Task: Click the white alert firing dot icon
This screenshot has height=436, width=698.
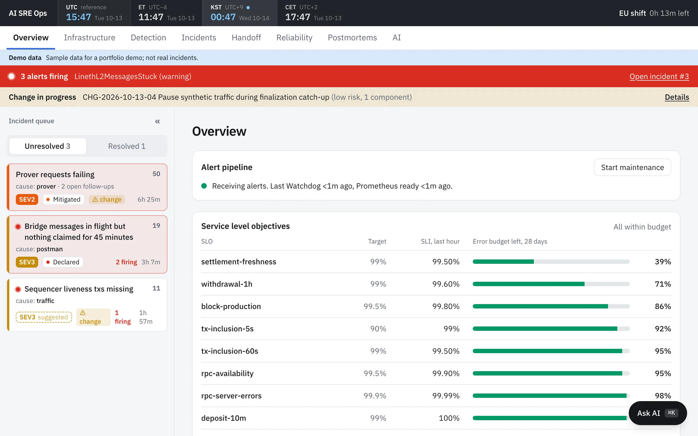Action: (x=11, y=76)
